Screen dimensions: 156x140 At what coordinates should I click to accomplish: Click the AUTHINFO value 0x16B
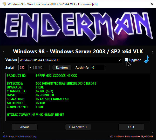coord(40,103)
